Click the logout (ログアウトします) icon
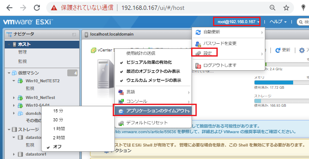The height and width of the screenshot is (159, 309). click(198, 65)
